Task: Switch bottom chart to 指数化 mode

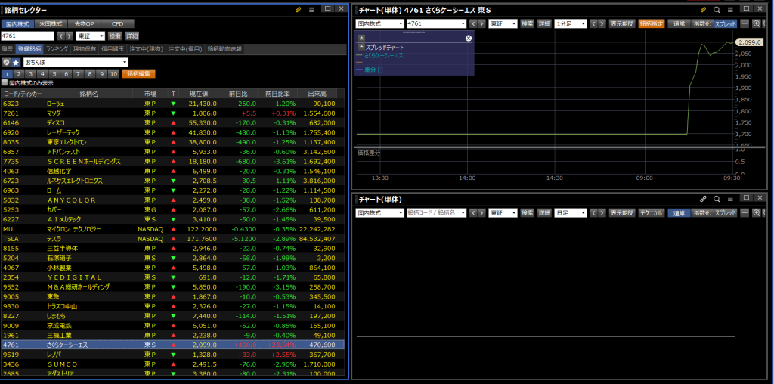Action: coord(701,212)
